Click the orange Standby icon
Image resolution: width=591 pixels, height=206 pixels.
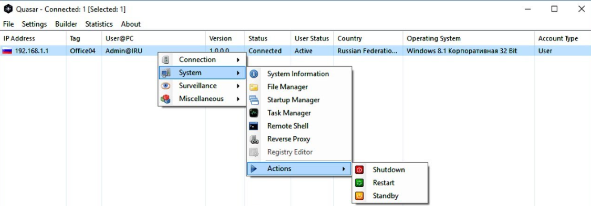(359, 196)
